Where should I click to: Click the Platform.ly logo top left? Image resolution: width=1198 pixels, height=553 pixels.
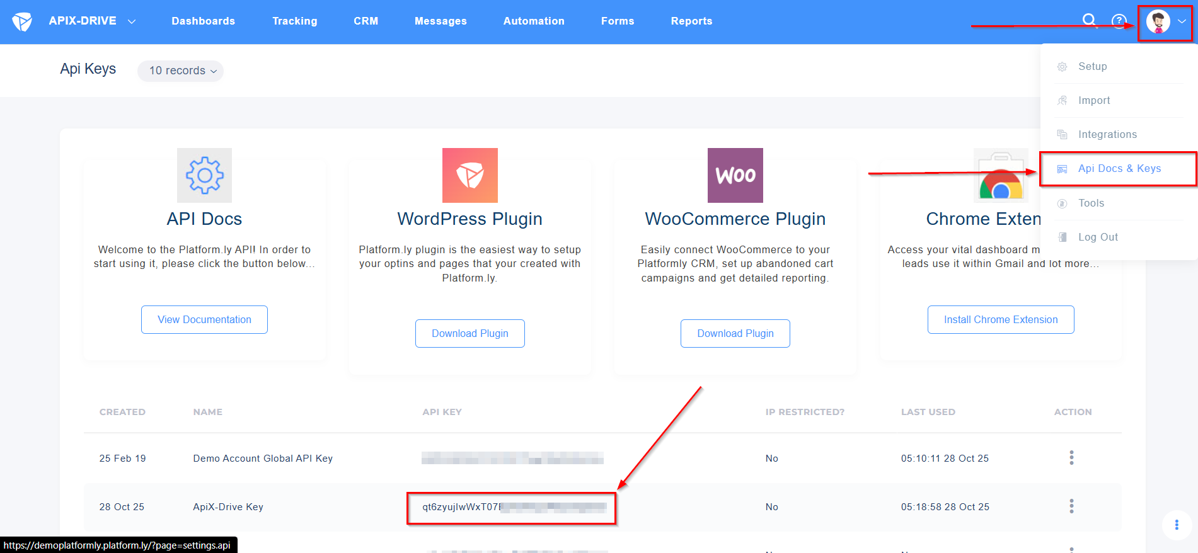click(x=21, y=20)
